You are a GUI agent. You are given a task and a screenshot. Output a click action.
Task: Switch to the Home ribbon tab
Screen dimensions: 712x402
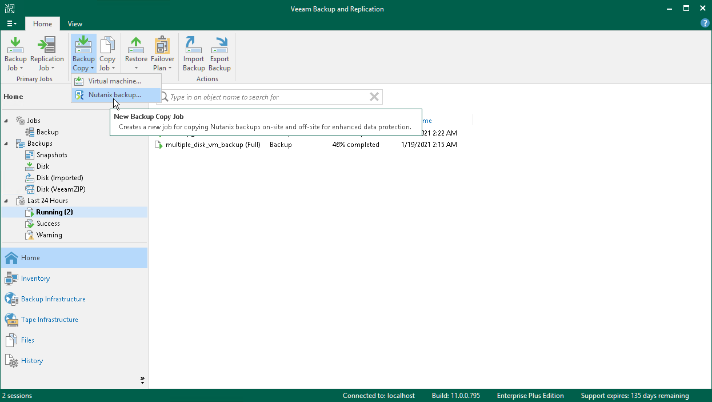click(42, 24)
